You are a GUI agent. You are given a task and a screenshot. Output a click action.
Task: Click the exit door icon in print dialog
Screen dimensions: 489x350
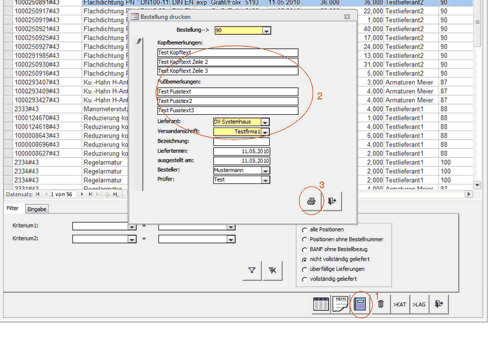pyautogui.click(x=334, y=201)
